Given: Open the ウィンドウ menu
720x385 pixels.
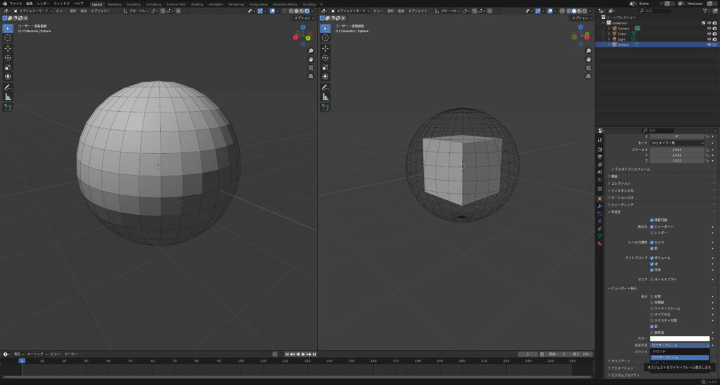Looking at the screenshot, I should pyautogui.click(x=62, y=4).
